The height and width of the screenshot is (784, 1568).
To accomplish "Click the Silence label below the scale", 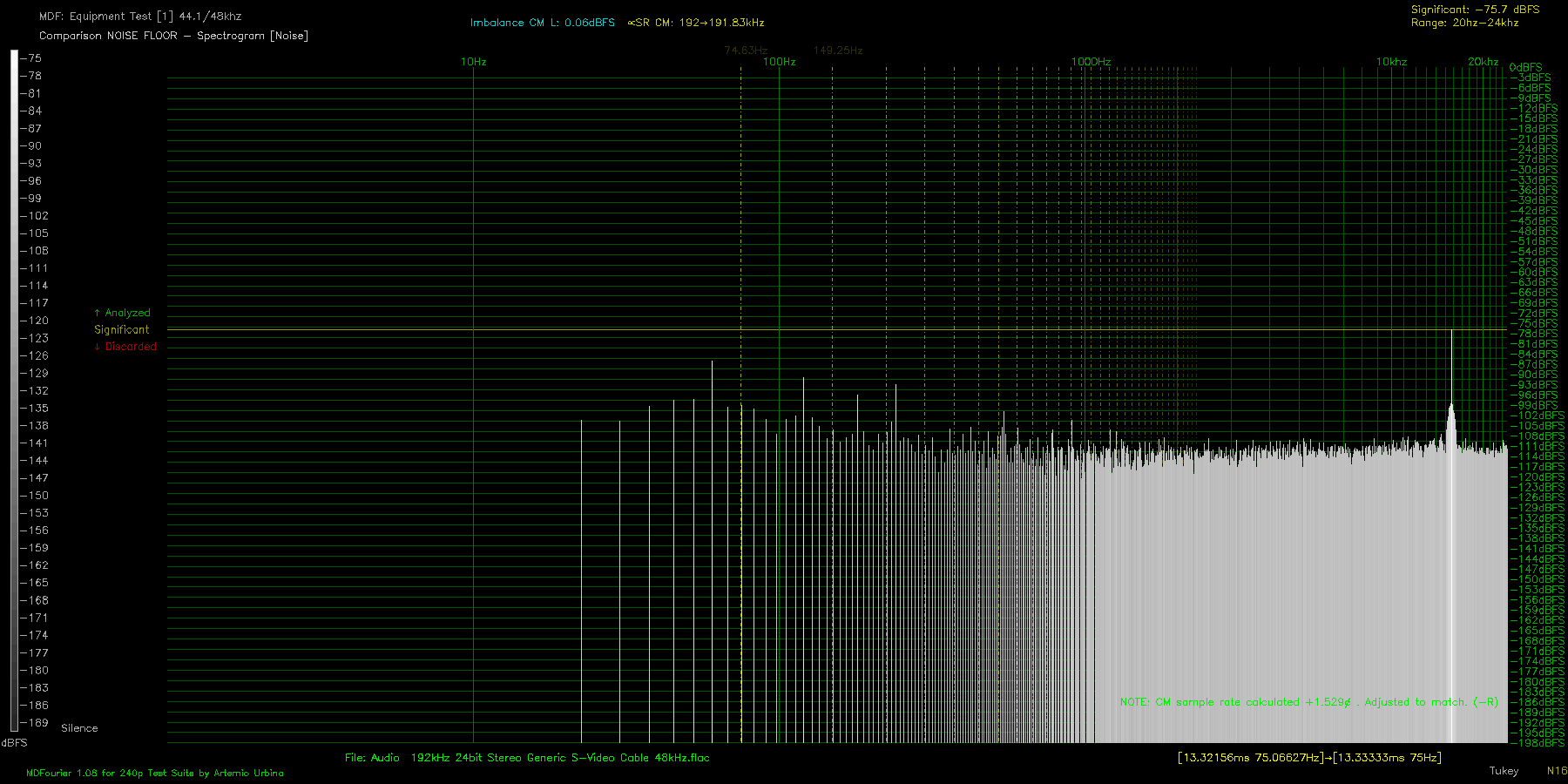I will click(79, 728).
